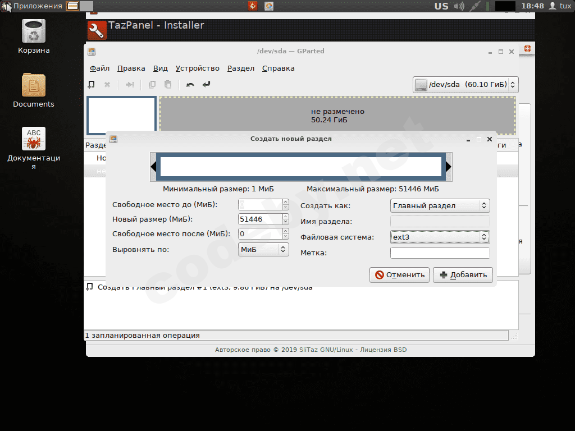575x431 pixels.
Task: Click the right resize handle arrow of partition bar
Action: [x=449, y=167]
